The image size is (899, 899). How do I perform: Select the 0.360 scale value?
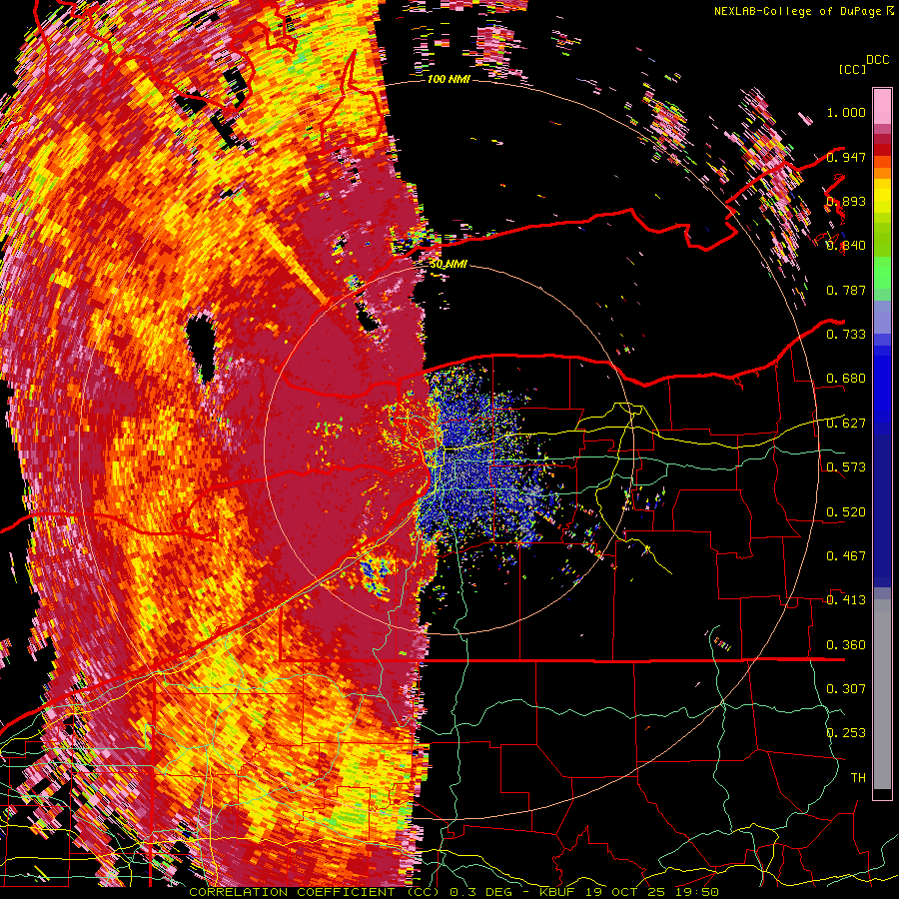point(846,645)
